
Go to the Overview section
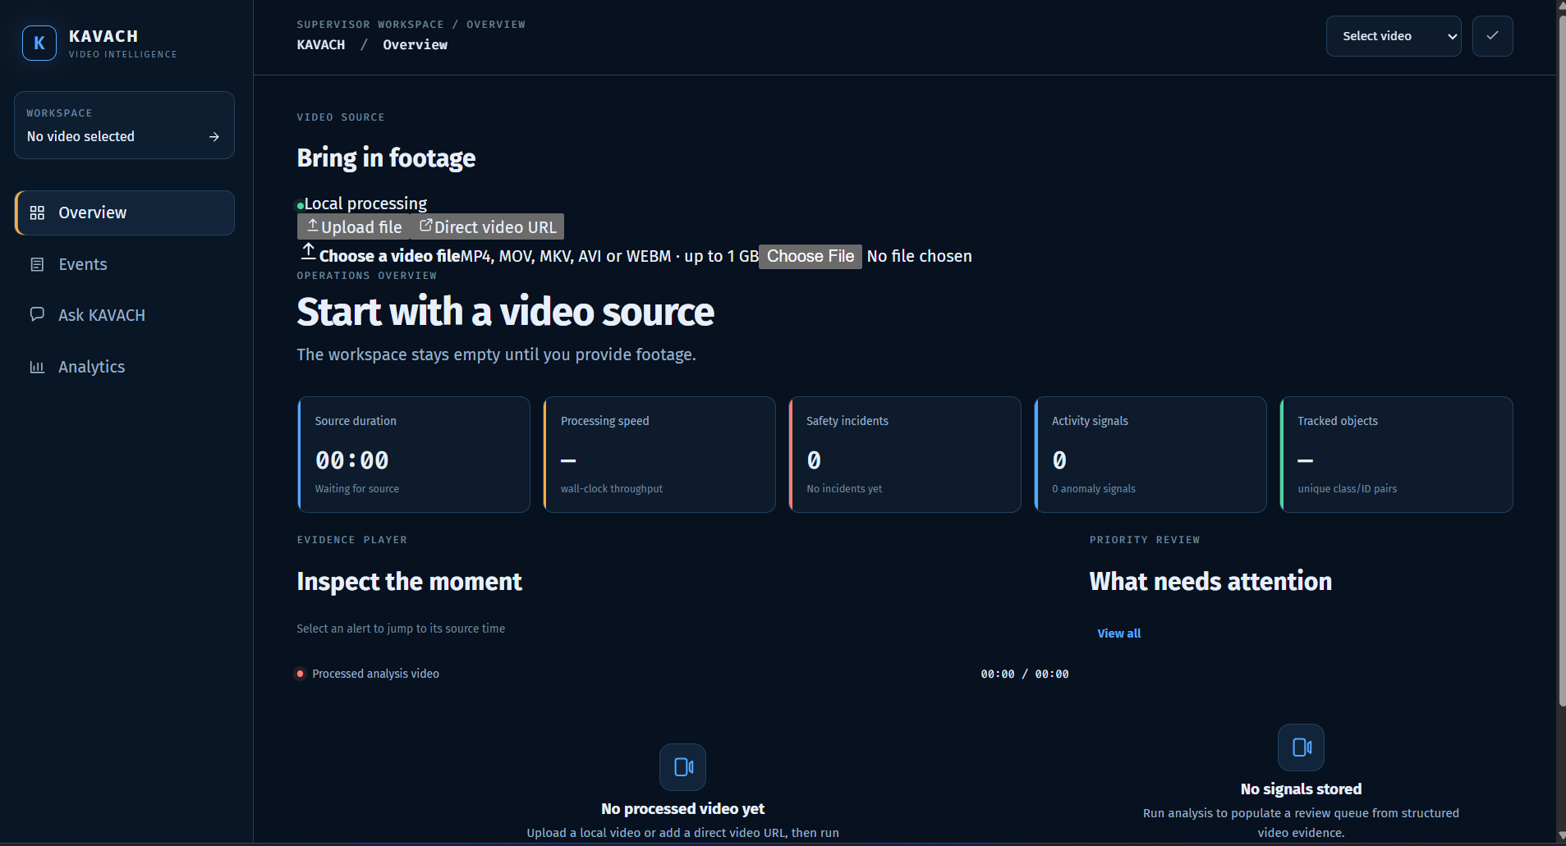125,213
